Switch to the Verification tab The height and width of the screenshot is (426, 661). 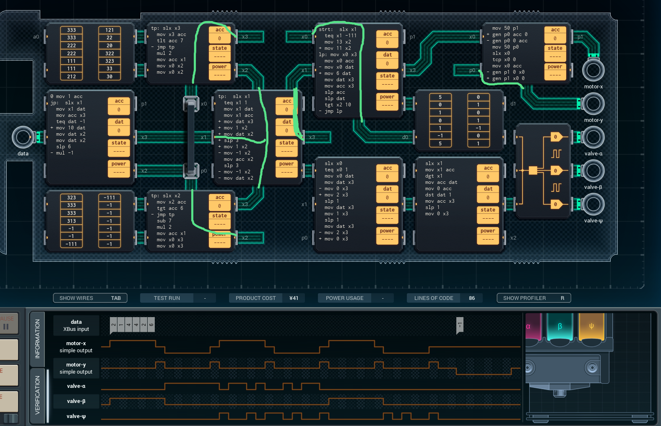coord(37,395)
